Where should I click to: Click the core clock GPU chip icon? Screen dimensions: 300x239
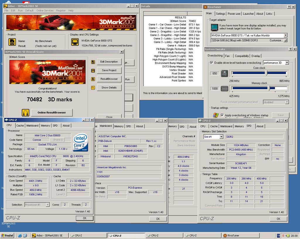(x=224, y=73)
